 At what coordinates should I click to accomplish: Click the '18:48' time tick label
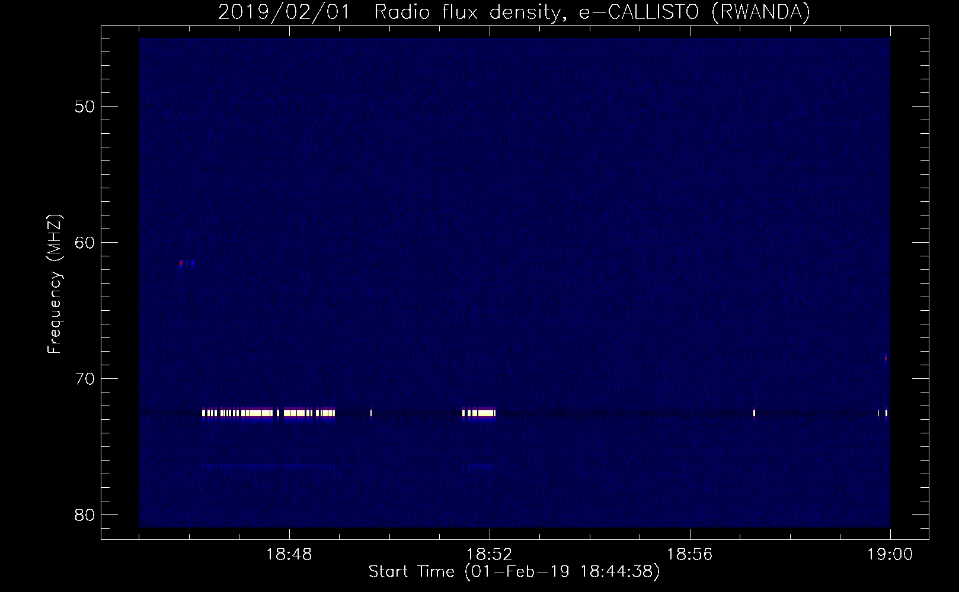(x=289, y=555)
